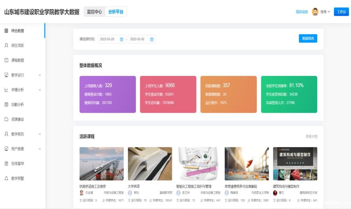Open the 工作台 button
The height and width of the screenshot is (209, 351).
[341, 12]
